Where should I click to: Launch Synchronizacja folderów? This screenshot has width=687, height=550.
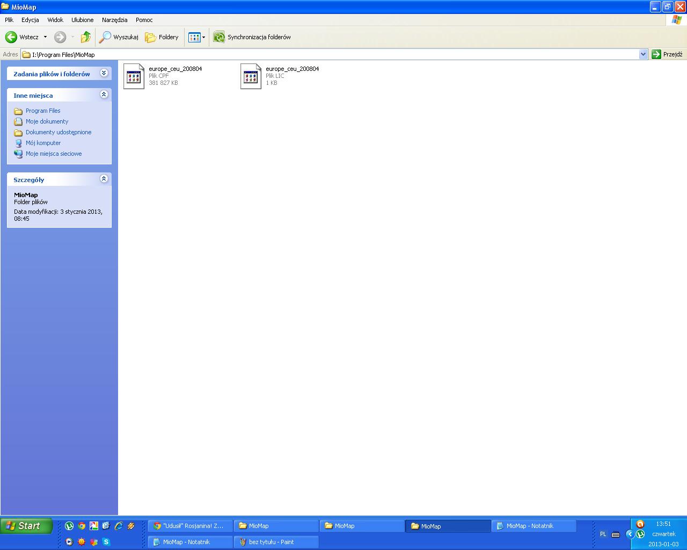pos(252,37)
